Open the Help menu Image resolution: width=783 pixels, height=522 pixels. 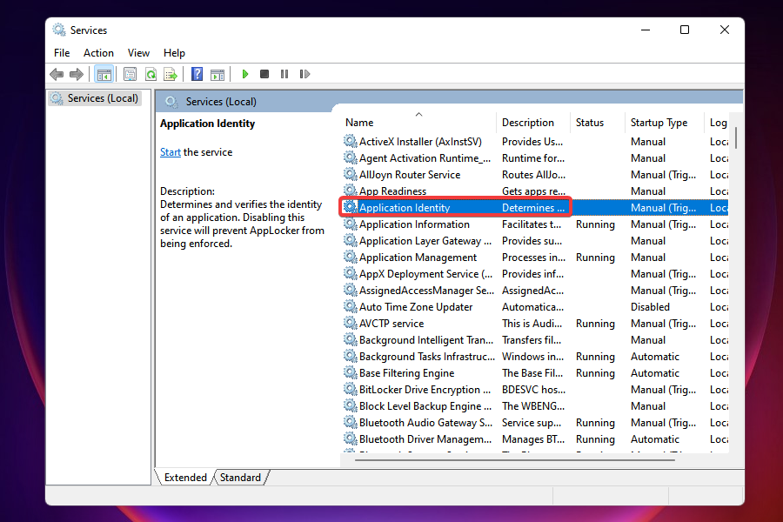coord(174,53)
